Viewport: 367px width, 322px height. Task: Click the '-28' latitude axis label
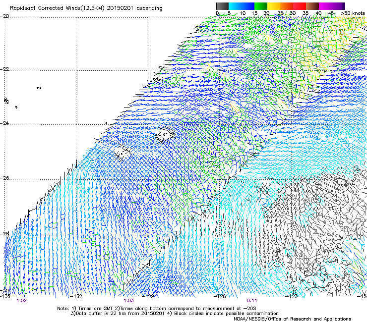tap(4, 234)
